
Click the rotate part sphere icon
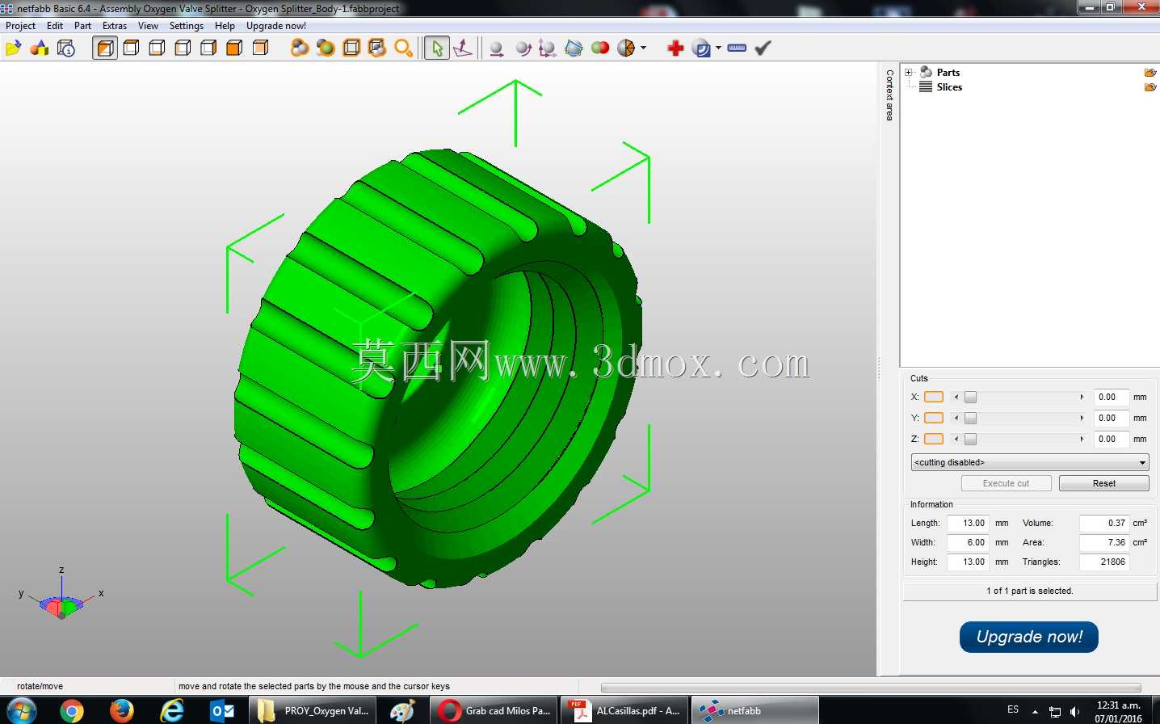523,48
